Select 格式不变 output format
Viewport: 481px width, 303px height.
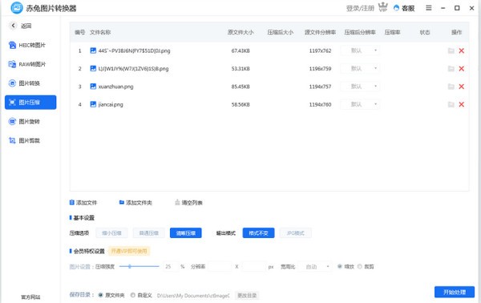258,233
